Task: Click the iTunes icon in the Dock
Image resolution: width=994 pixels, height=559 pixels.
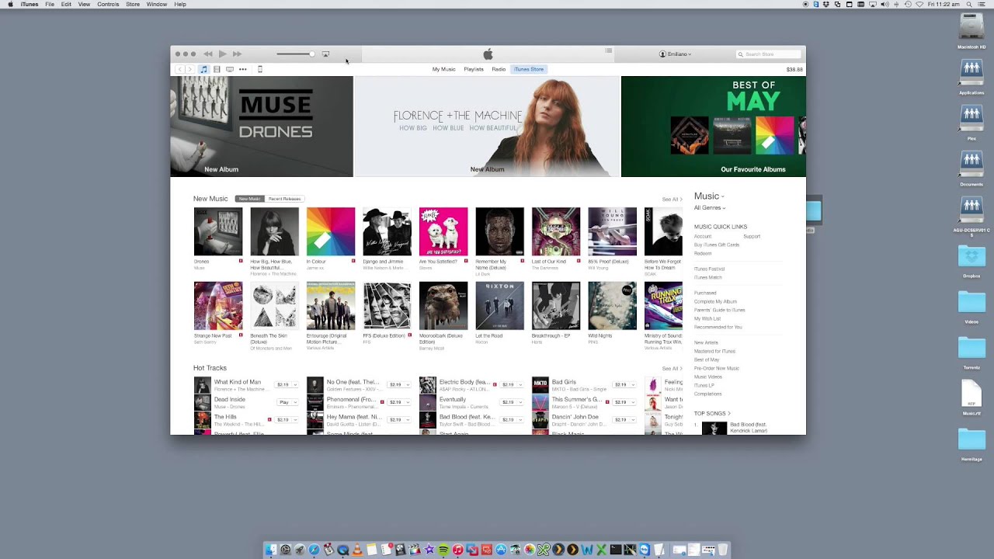Action: 457,550
